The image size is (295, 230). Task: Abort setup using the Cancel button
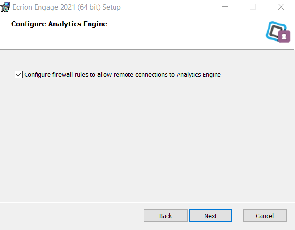(265, 216)
